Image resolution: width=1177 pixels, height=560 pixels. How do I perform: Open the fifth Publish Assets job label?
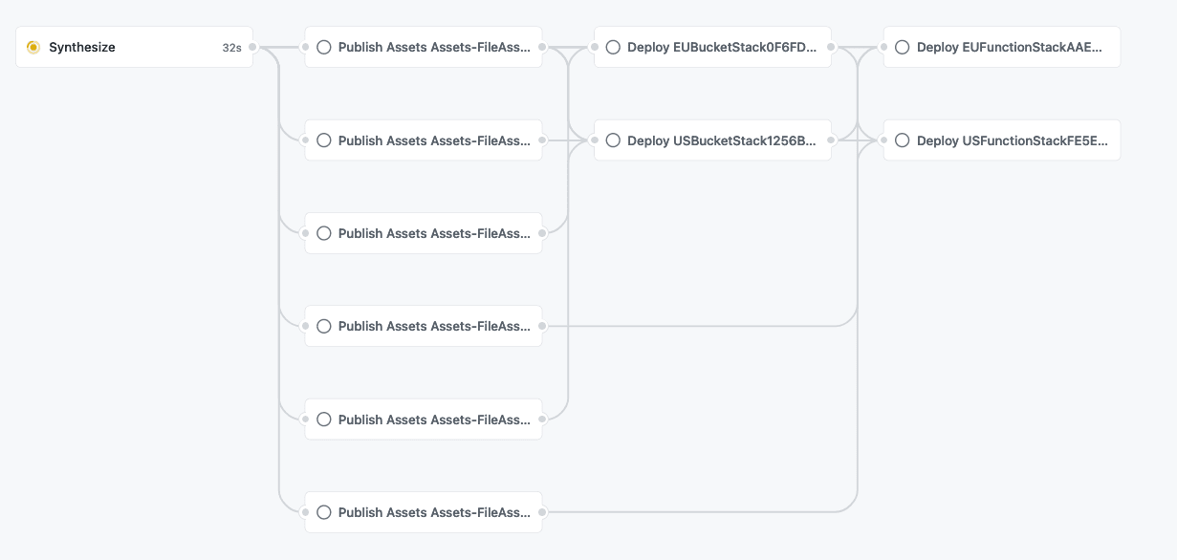(434, 420)
